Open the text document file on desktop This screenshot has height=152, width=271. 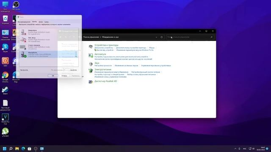(5, 105)
